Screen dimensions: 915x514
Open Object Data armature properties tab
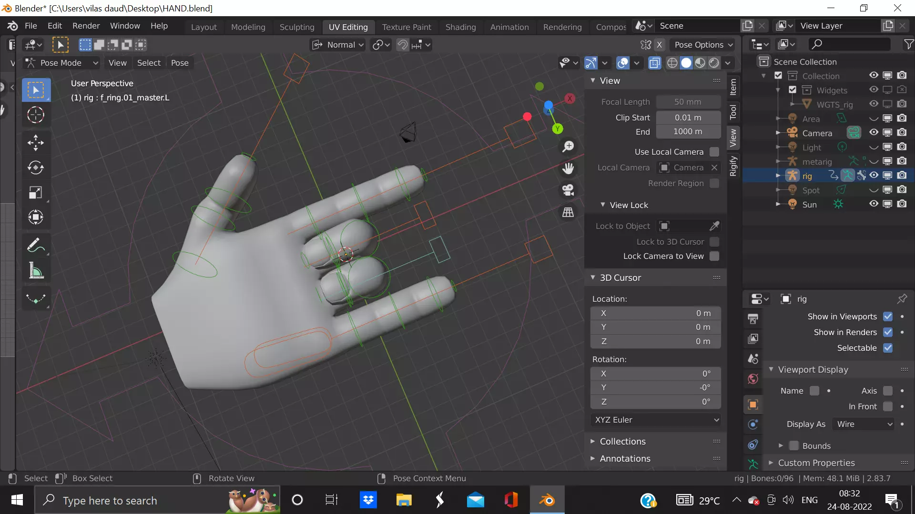coord(753,464)
